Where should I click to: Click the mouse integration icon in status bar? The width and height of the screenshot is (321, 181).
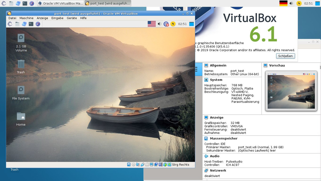(165, 164)
